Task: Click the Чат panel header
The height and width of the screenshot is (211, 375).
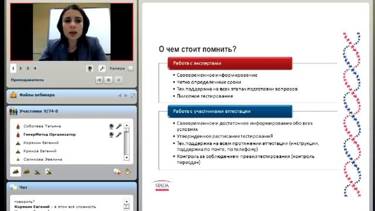Action: pyautogui.click(x=71, y=188)
